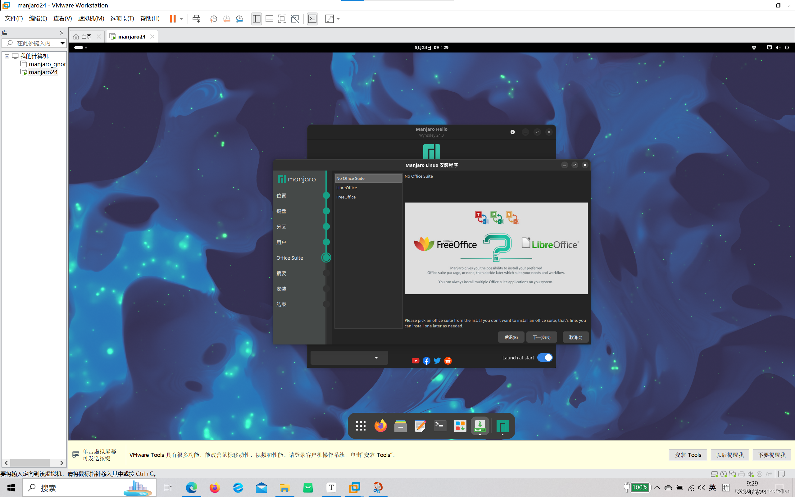The height and width of the screenshot is (497, 795).
Task: Click the Manjaro Hello icon in the dock
Action: click(503, 426)
